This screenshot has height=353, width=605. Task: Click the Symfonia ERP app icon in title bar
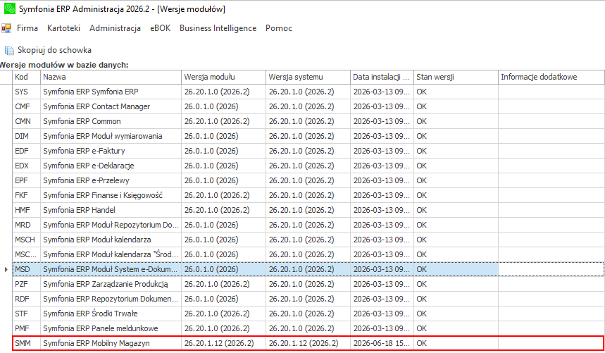(x=9, y=8)
